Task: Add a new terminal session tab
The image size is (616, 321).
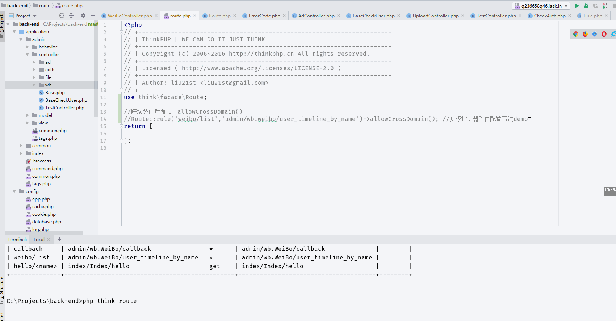Action: point(59,239)
